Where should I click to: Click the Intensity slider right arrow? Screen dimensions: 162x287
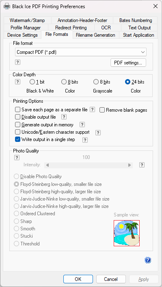click(130, 165)
